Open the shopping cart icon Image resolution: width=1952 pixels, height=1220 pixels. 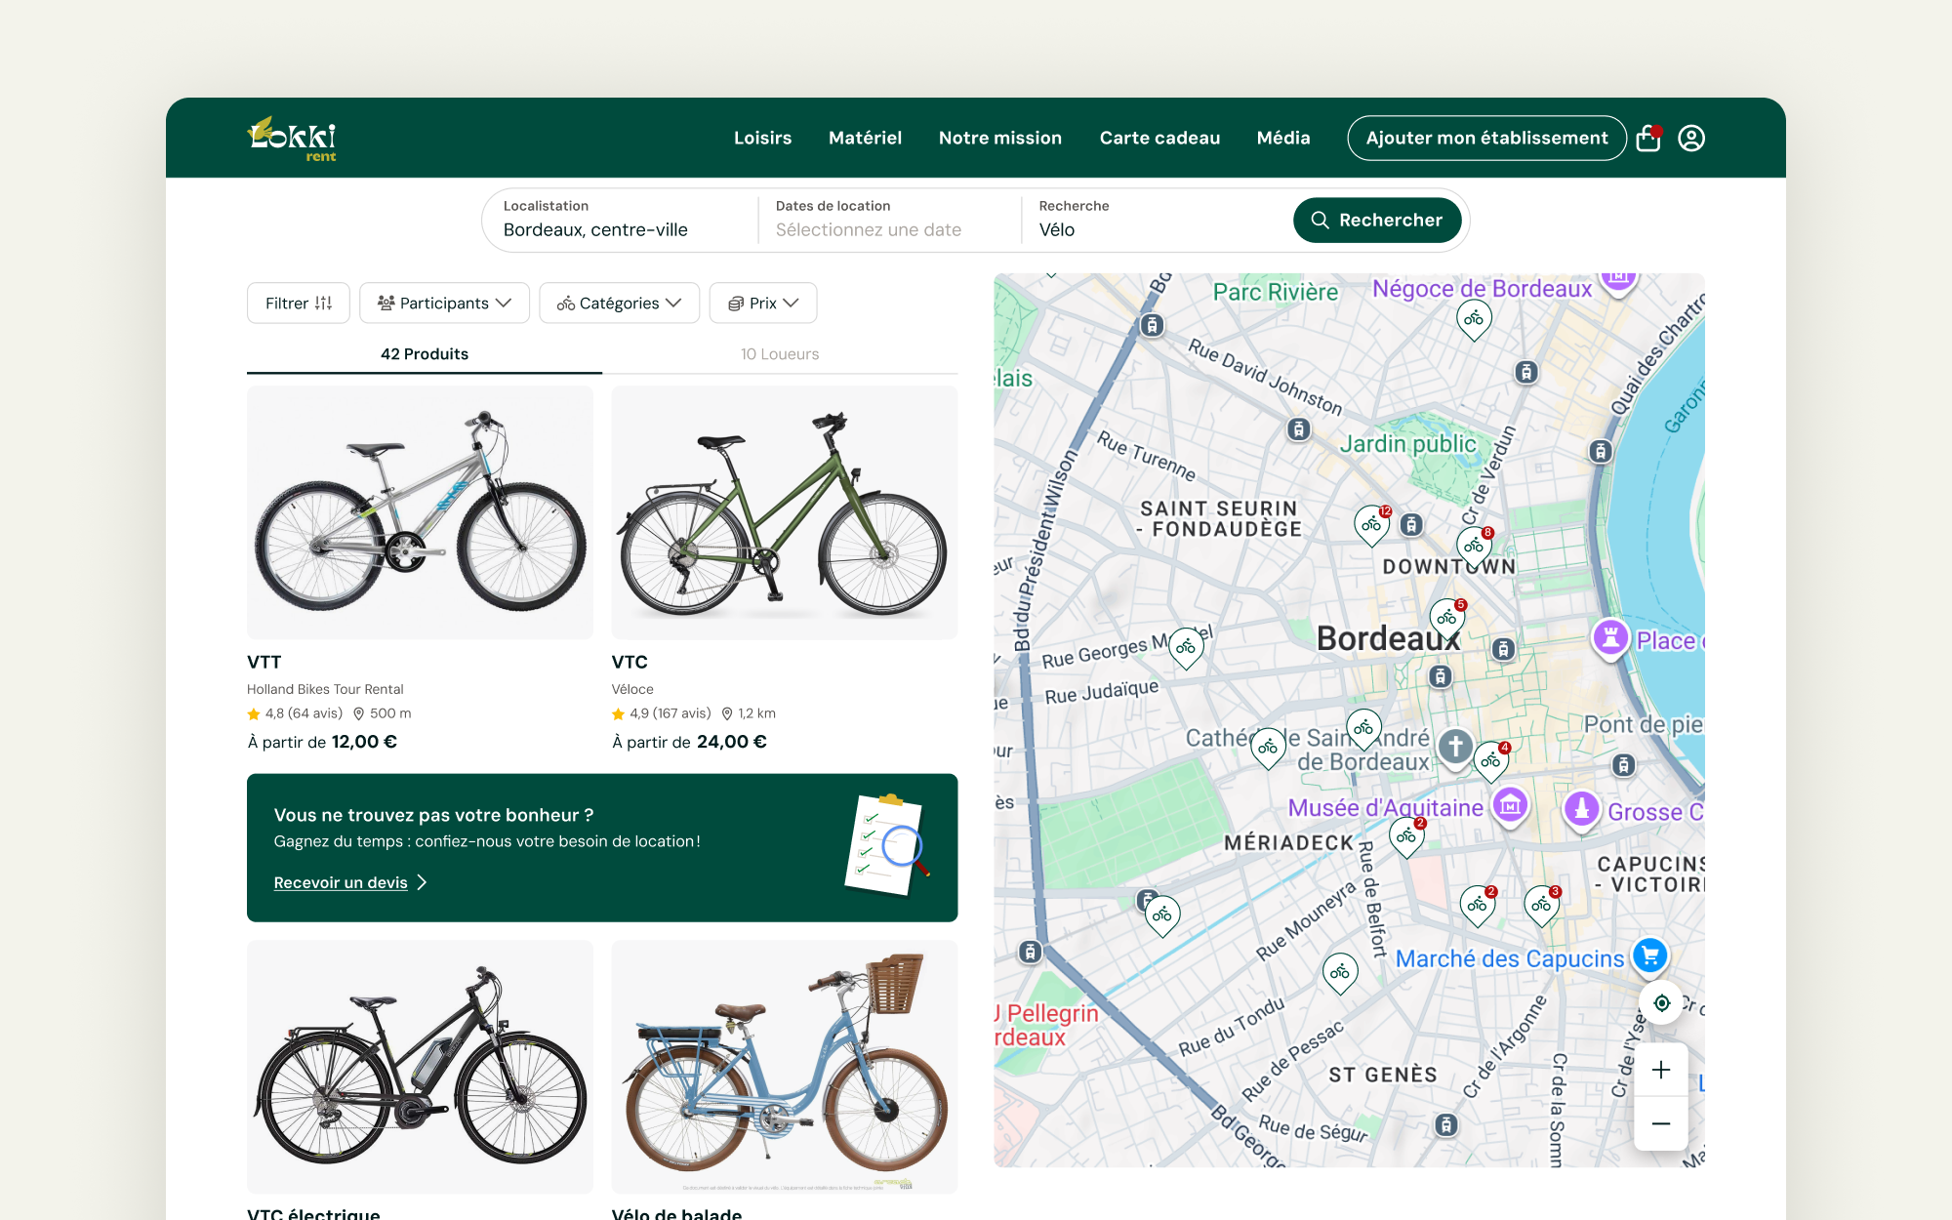pos(1648,138)
